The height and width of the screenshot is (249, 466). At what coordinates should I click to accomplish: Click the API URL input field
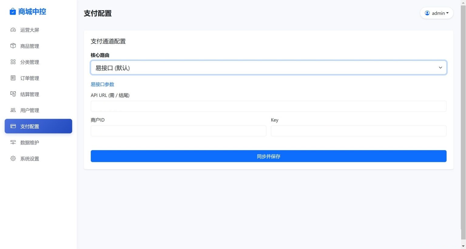(268, 106)
